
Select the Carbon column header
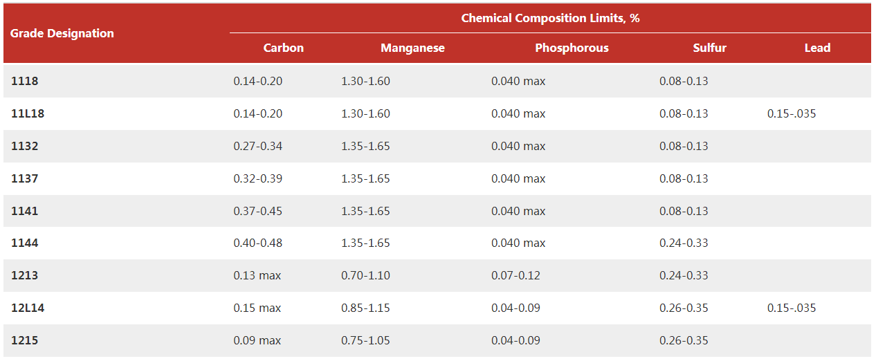pyautogui.click(x=283, y=48)
